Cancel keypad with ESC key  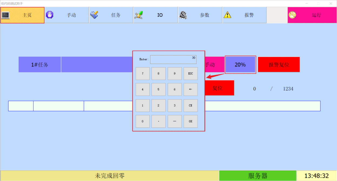coord(191,74)
